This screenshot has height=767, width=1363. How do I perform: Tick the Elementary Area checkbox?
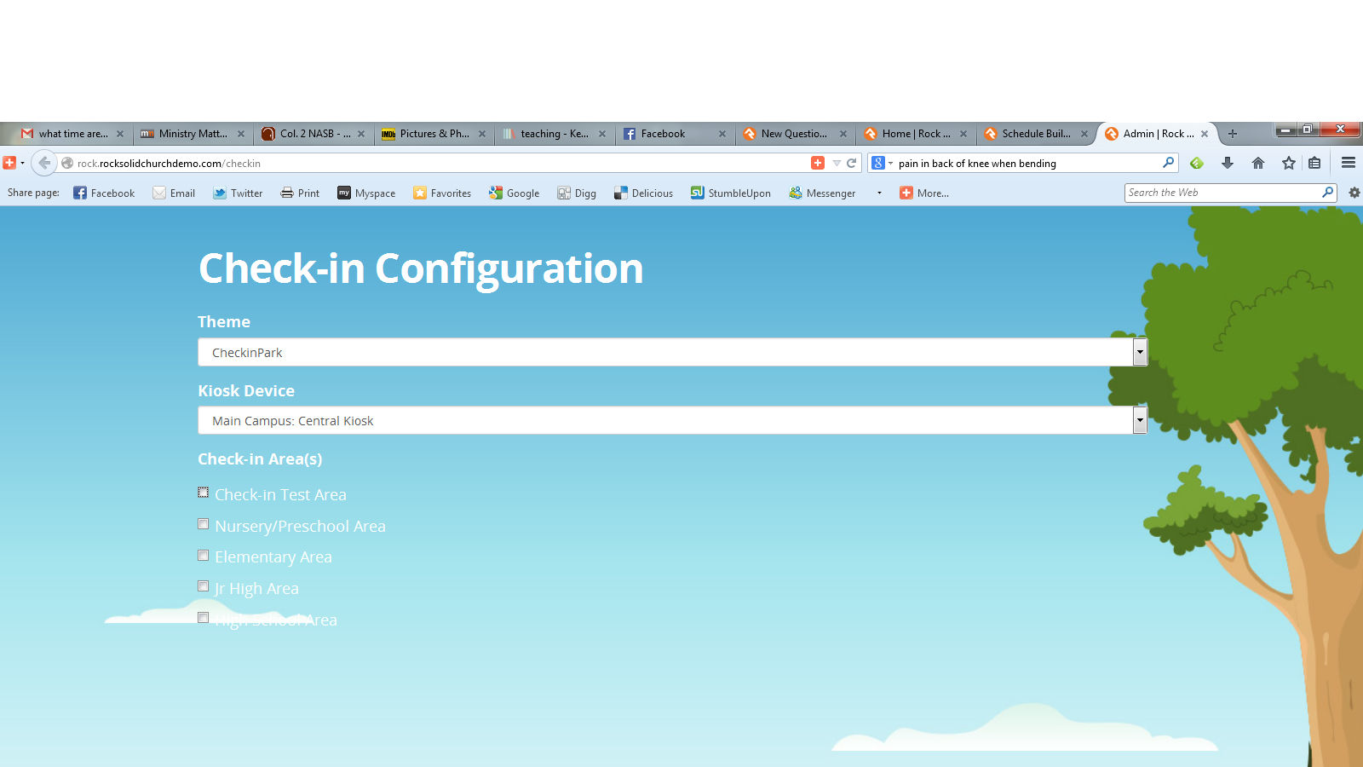pos(204,556)
